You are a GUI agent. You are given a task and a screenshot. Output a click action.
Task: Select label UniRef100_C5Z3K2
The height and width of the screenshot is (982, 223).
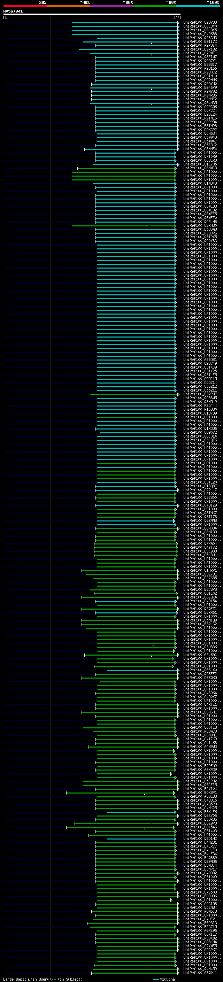pos(200,145)
